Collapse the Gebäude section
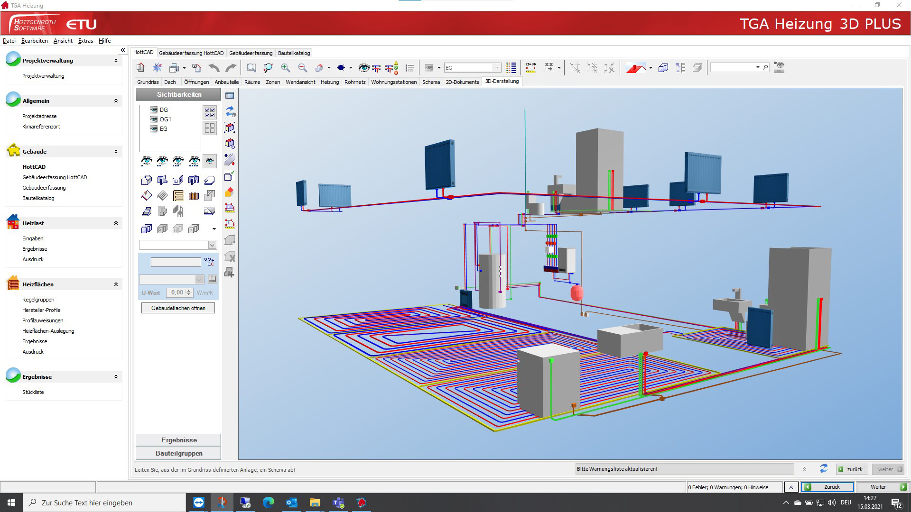 coord(116,152)
